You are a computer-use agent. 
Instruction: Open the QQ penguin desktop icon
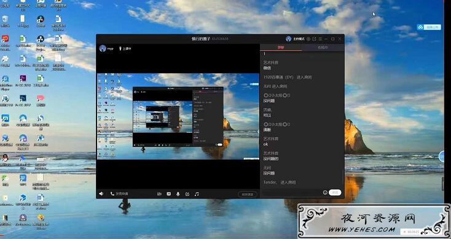5,158
